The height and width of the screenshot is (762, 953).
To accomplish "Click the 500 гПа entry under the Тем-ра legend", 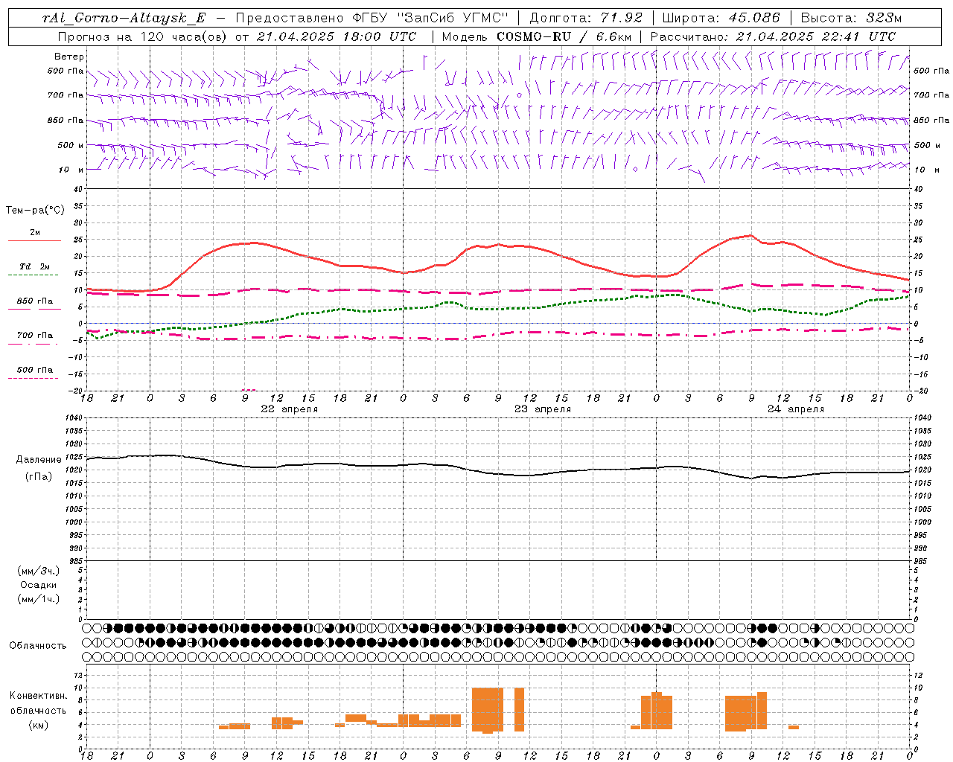I will (x=35, y=370).
